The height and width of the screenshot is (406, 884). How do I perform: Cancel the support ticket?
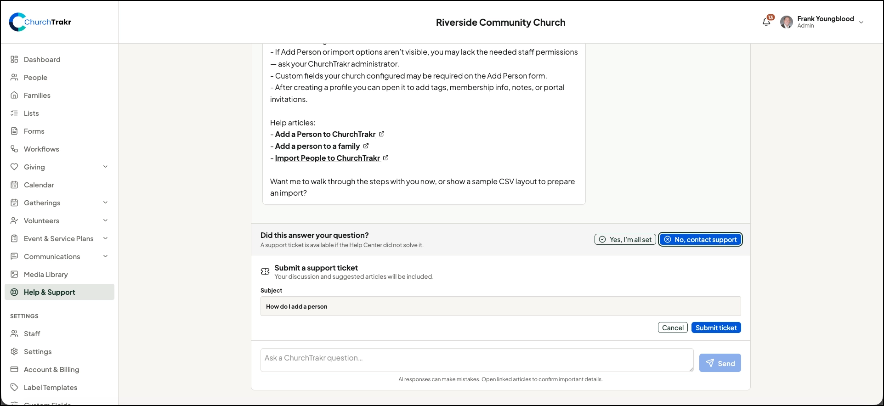pyautogui.click(x=673, y=327)
